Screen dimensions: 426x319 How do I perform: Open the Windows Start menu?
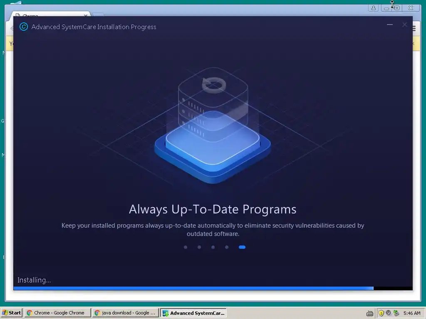coord(12,313)
